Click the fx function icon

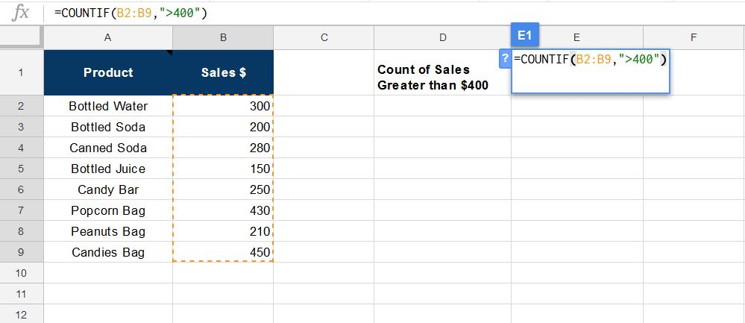tap(22, 13)
